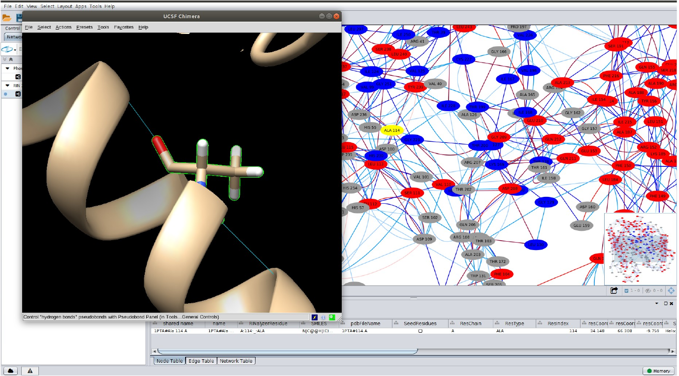Collapse all network collections double-arrow icon
The height and width of the screenshot is (376, 679).
point(11,59)
